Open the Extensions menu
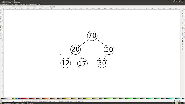The height and width of the screenshot is (104, 185). tap(33, 5)
